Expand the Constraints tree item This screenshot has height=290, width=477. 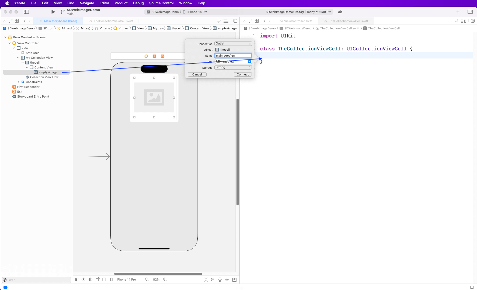tap(18, 82)
